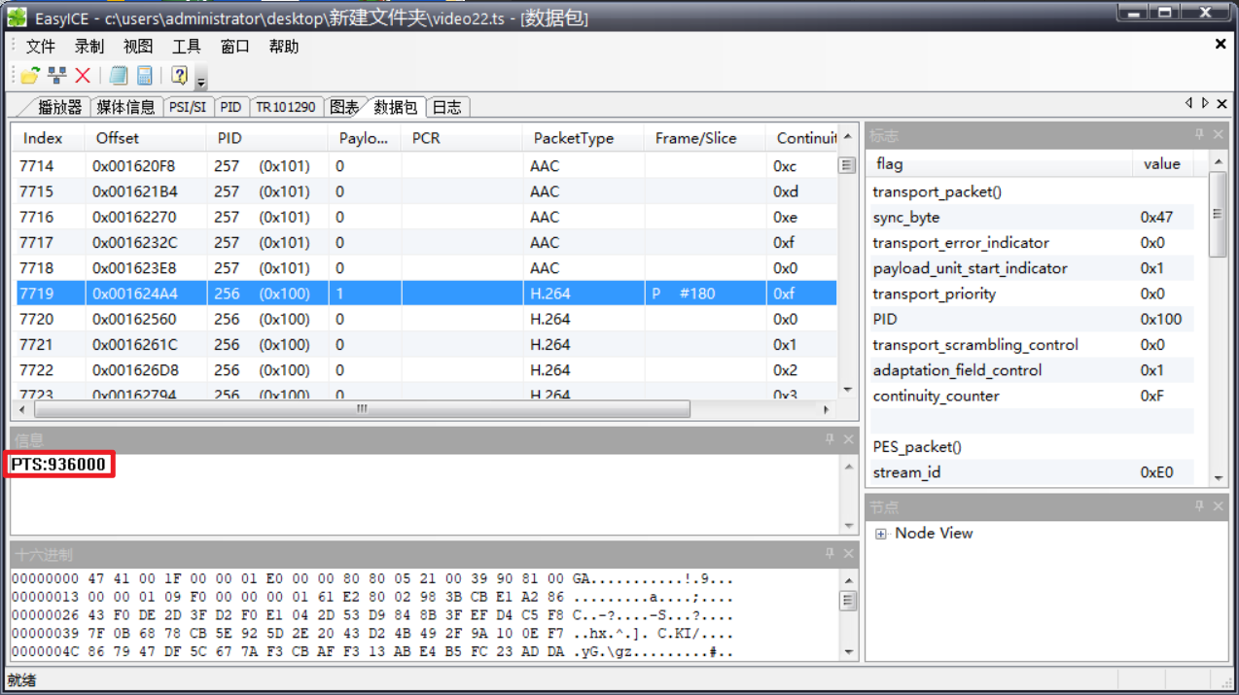Click the notepad toolbar icon
The height and width of the screenshot is (695, 1239).
point(119,76)
